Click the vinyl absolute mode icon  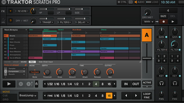pos(21,84)
